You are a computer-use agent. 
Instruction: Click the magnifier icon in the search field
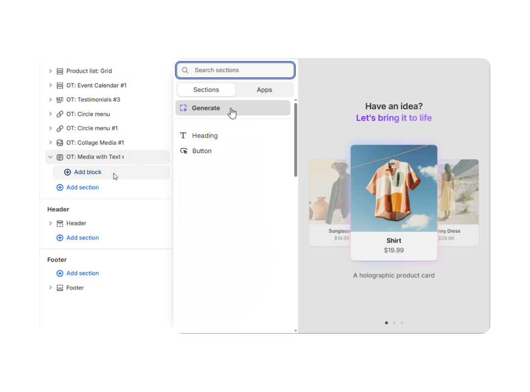pyautogui.click(x=185, y=70)
